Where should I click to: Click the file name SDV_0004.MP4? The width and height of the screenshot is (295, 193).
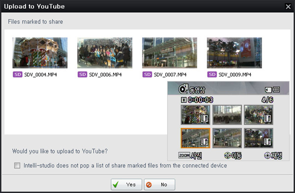(41, 75)
